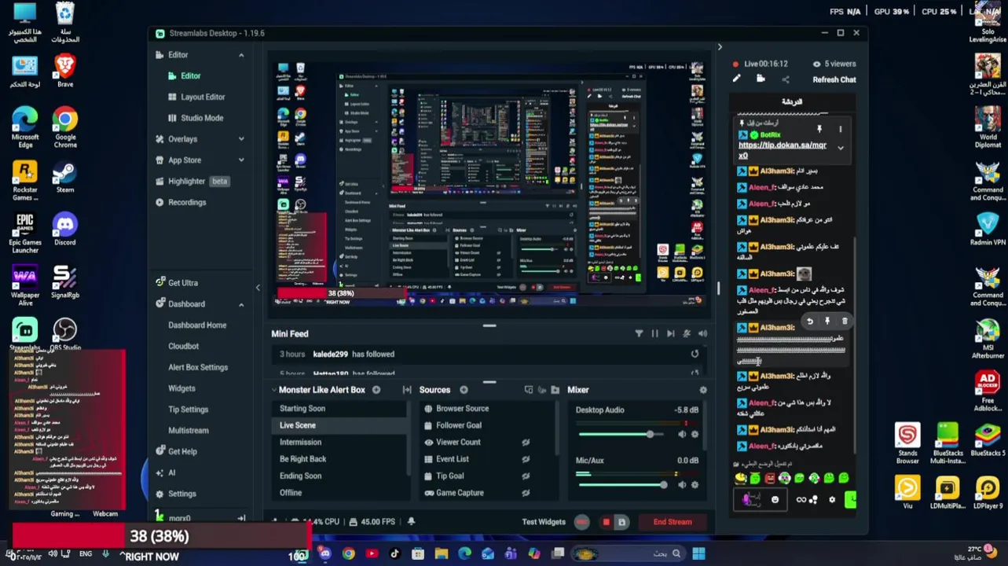Click Test Widgets

544,522
